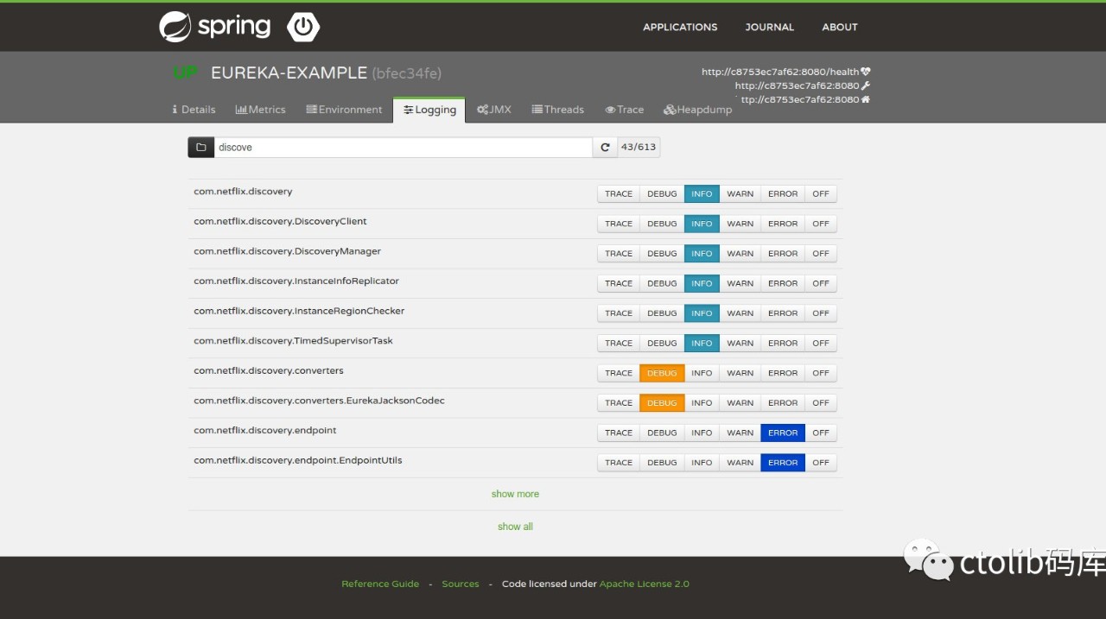Viewport: 1106px width, 619px height.
Task: Open the Metrics tab
Action: click(260, 110)
